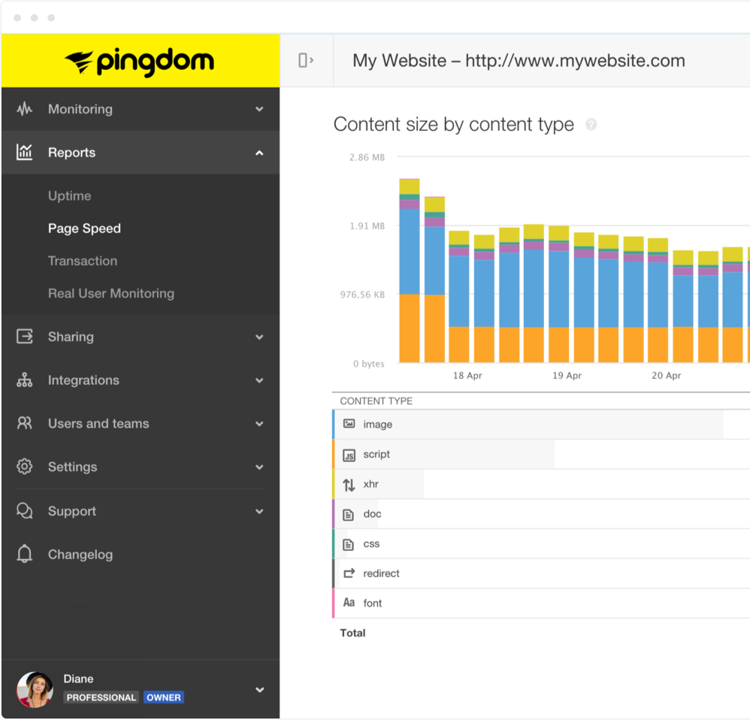Click the Monitoring pulse icon
750x720 pixels.
(x=25, y=109)
